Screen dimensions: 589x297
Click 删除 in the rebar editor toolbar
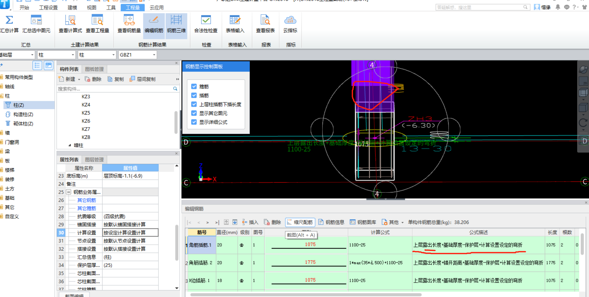point(272,222)
